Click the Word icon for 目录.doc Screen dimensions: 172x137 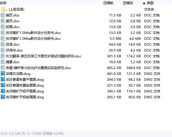(3, 44)
